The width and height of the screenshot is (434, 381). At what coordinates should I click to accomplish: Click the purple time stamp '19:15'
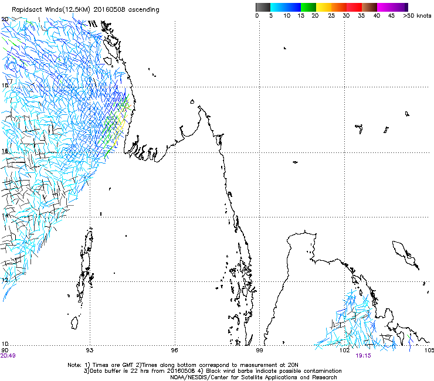[363, 356]
